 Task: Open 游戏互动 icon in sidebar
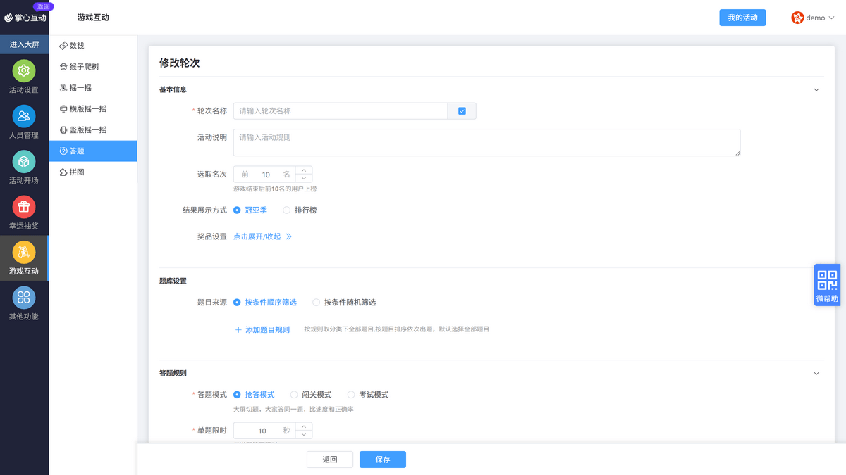[24, 252]
